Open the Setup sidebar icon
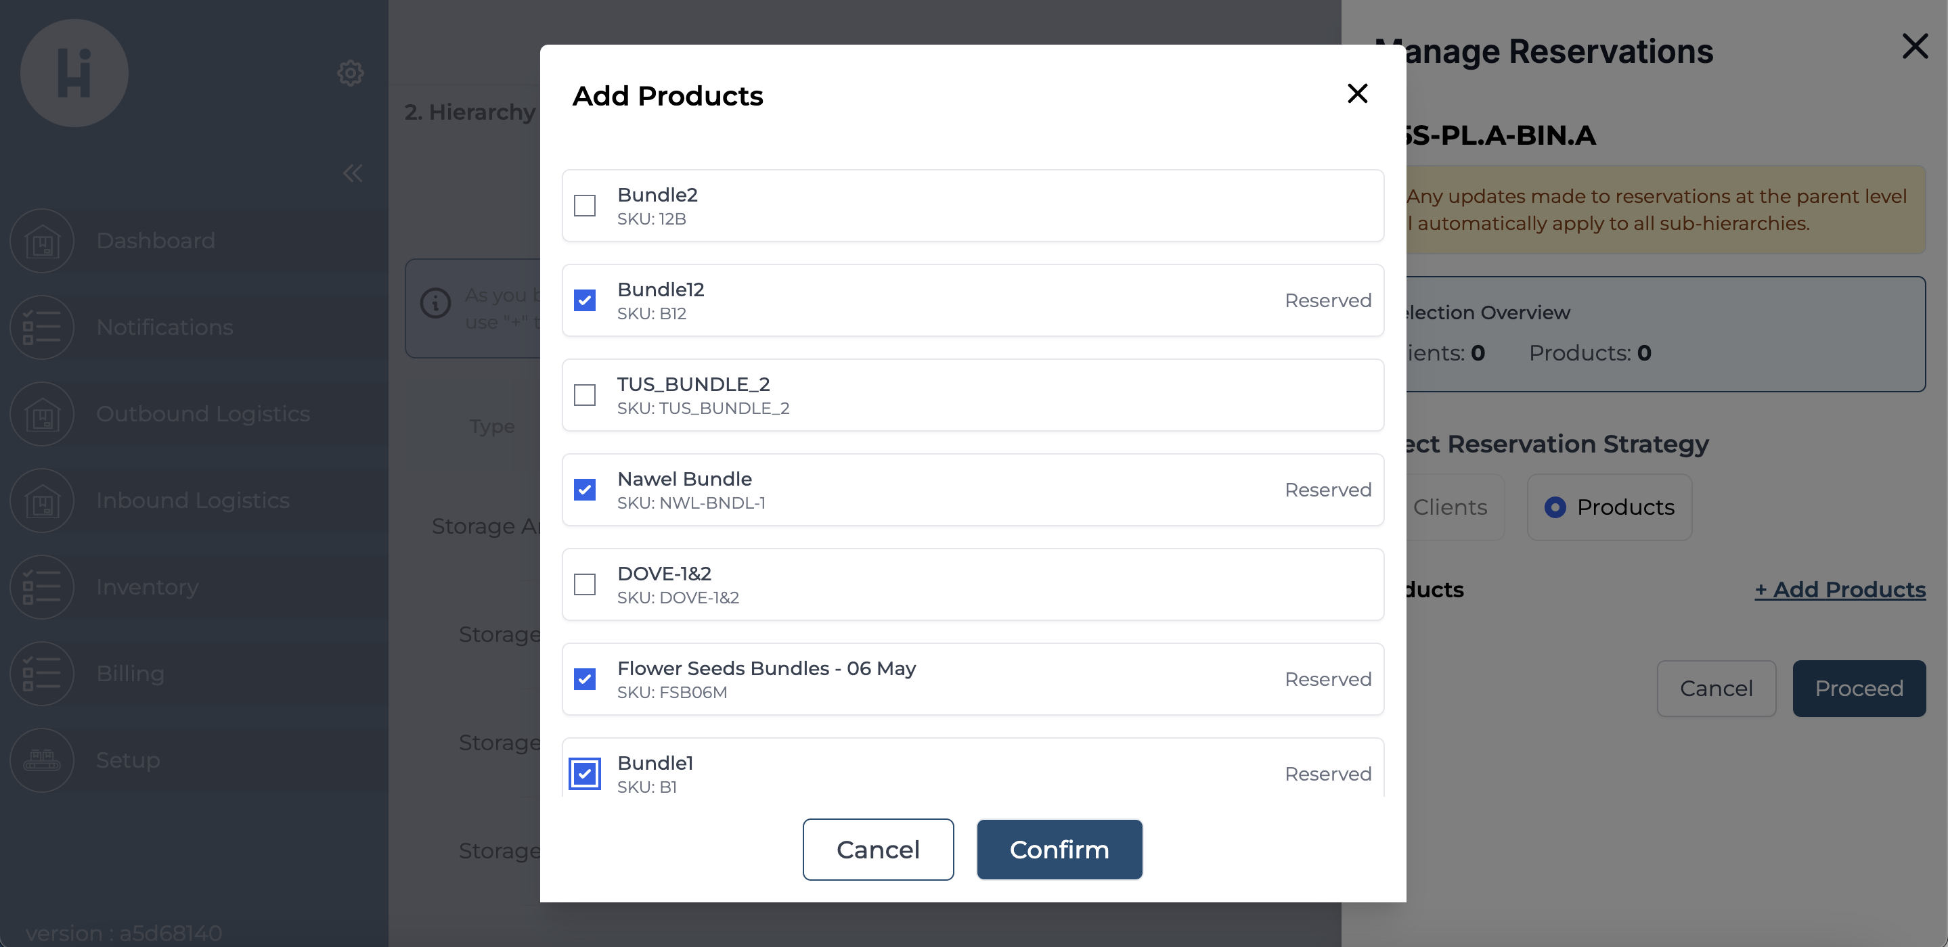This screenshot has height=947, width=1948. tap(43, 760)
